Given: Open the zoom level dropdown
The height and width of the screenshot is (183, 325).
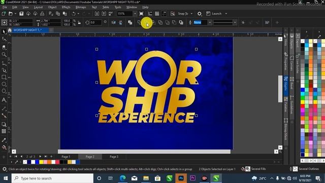Looking at the screenshot, I should pos(135,14).
